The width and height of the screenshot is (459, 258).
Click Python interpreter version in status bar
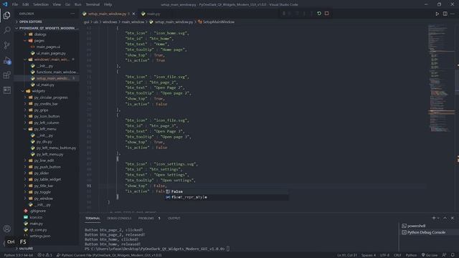point(19,255)
